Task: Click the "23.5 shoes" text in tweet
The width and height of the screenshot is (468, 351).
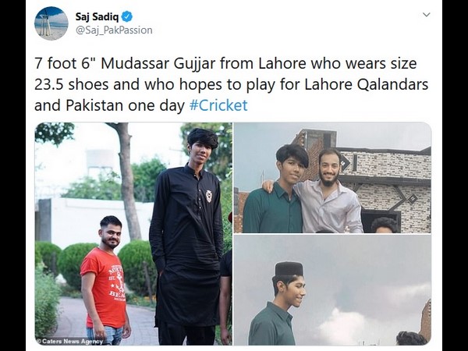Action: click(72, 84)
